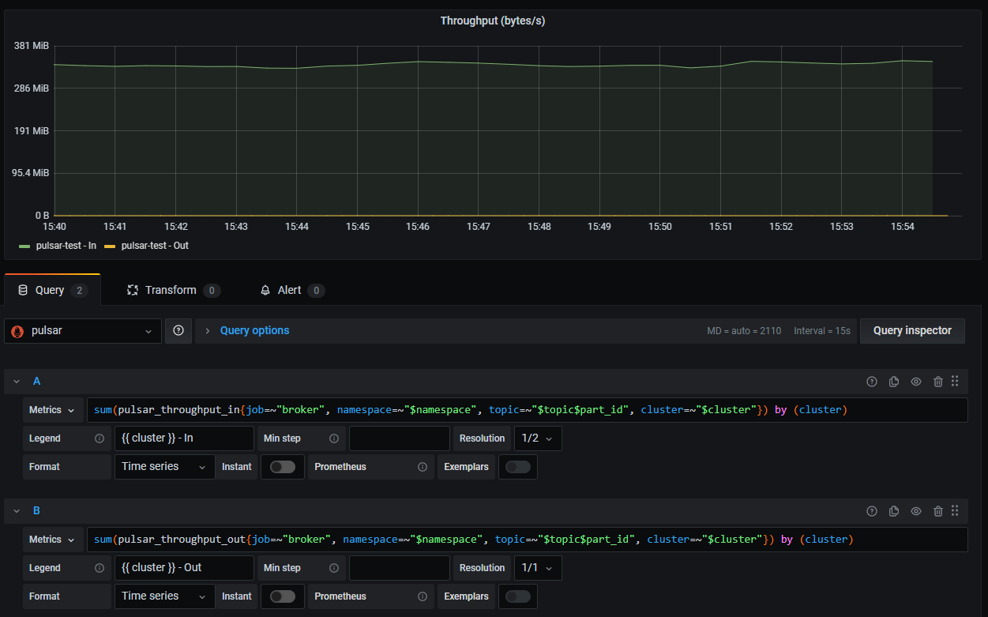Toggle visibility of query A

[x=916, y=382]
